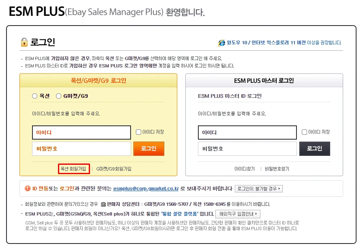Image resolution: width=363 pixels, height=250 pixels.
Task: Open the 아이디찾기 link
Action: coord(245,169)
